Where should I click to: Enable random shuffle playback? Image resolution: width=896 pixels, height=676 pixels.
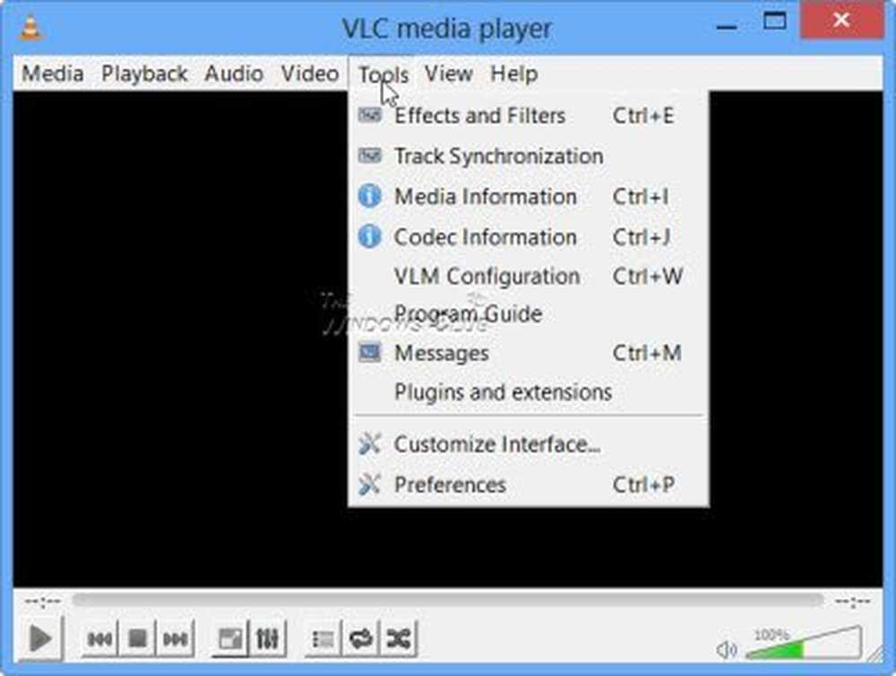398,638
